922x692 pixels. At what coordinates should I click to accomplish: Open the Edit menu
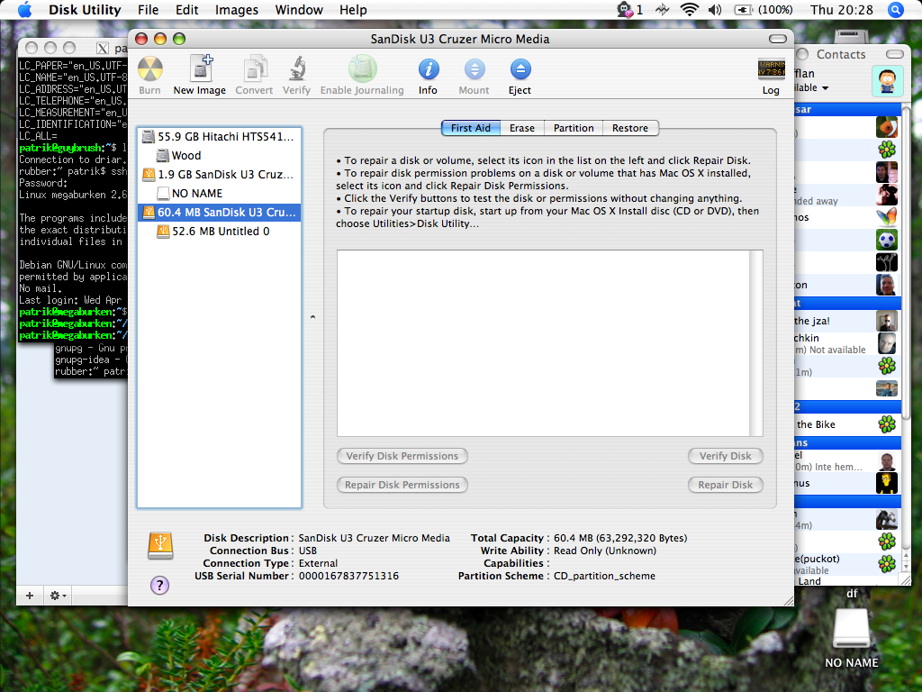click(x=187, y=10)
